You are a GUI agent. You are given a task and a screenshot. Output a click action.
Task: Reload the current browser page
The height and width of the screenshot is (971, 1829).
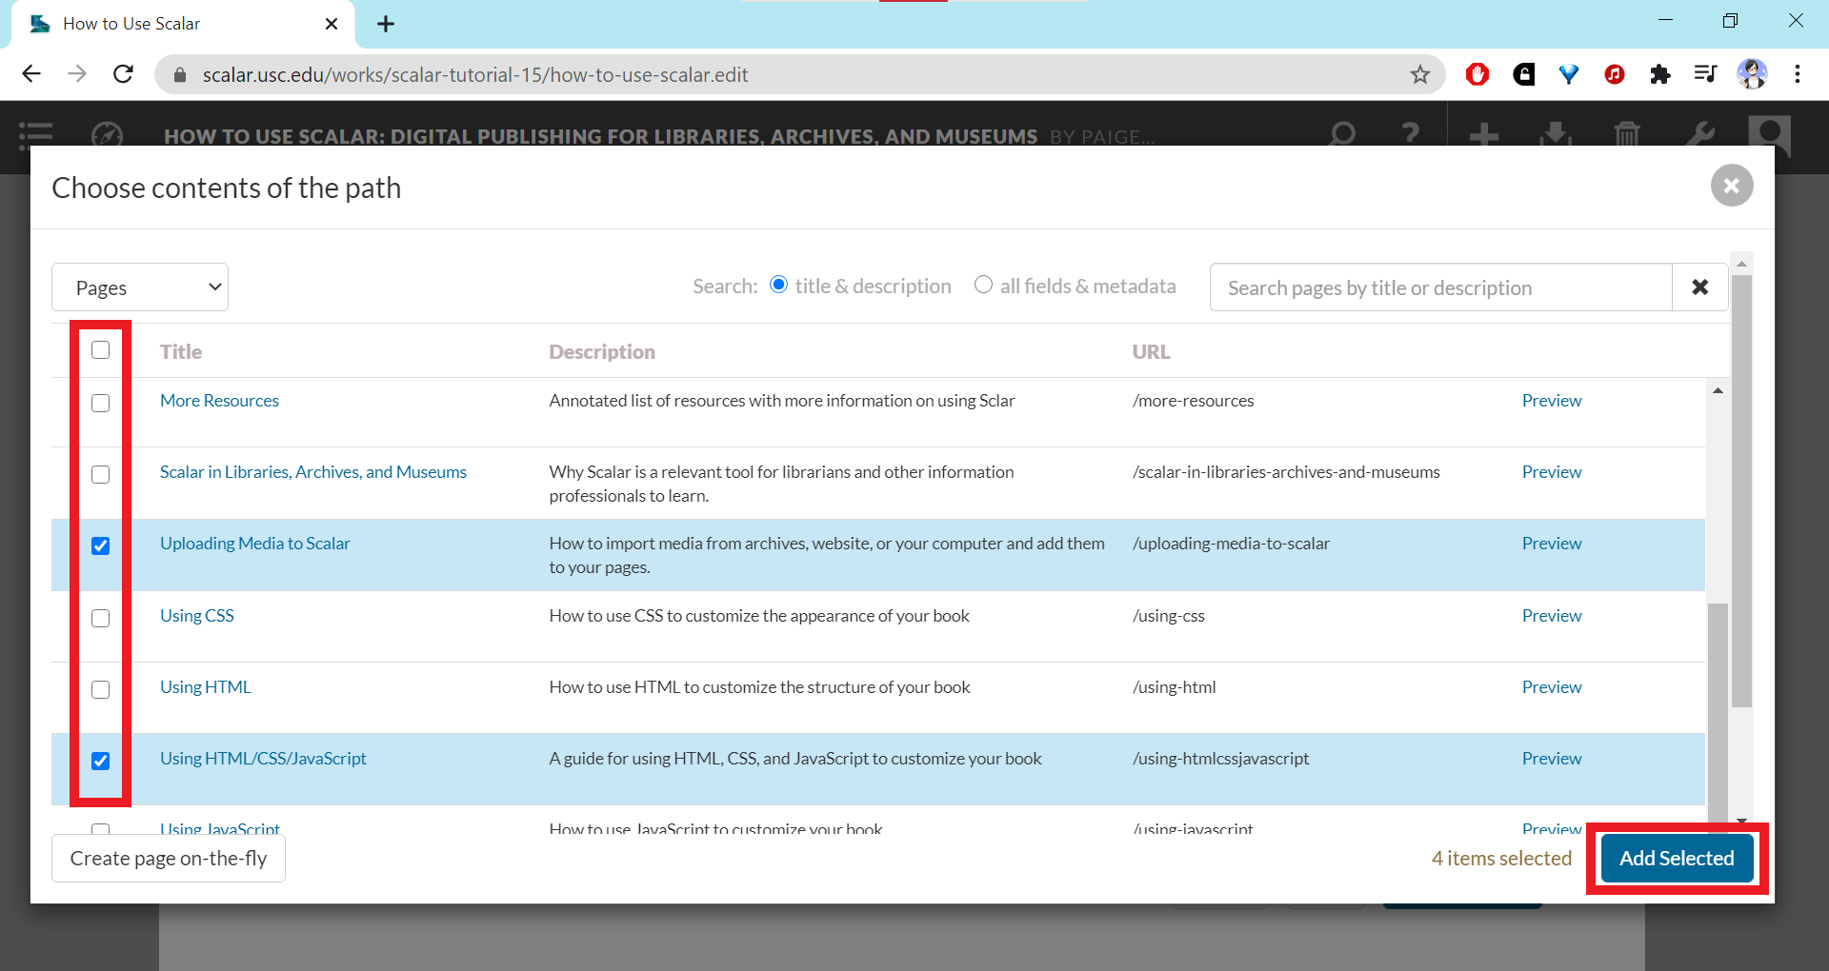click(123, 74)
